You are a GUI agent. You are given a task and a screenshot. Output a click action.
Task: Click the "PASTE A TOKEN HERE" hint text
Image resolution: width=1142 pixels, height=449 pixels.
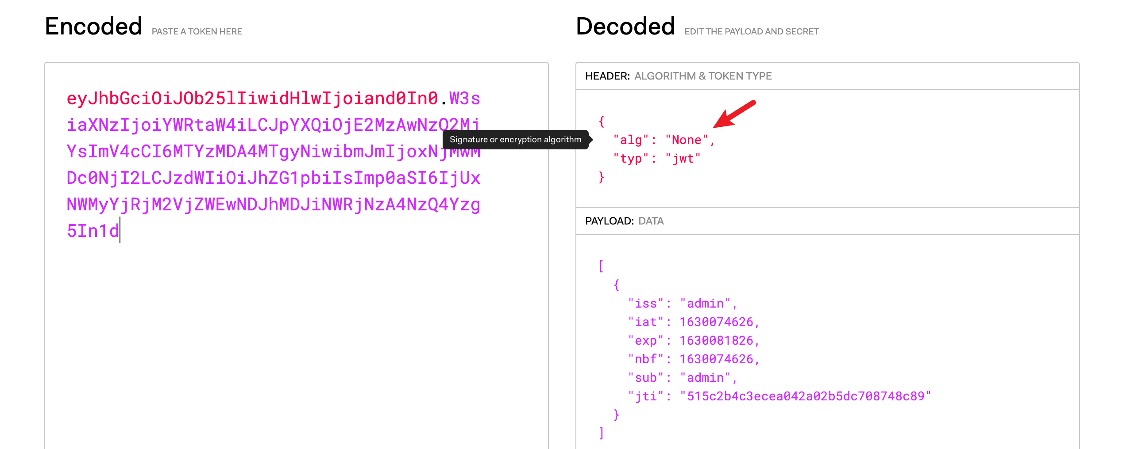tap(197, 32)
